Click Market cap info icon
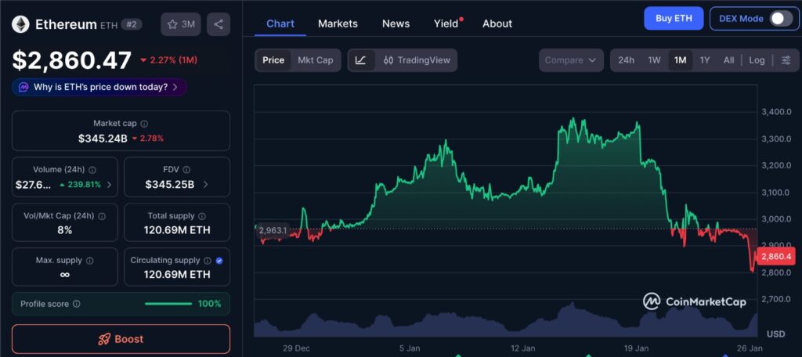 pos(144,124)
